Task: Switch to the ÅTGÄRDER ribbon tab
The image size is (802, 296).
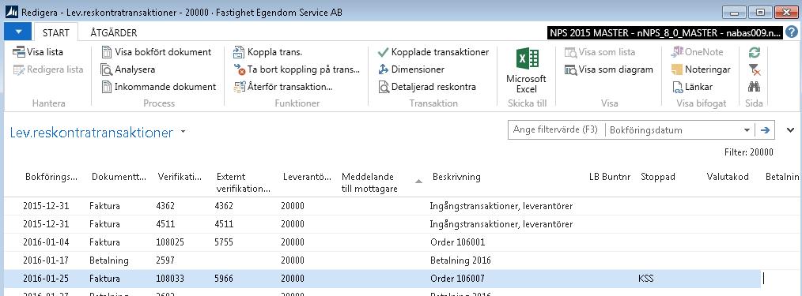Action: pyautogui.click(x=114, y=32)
